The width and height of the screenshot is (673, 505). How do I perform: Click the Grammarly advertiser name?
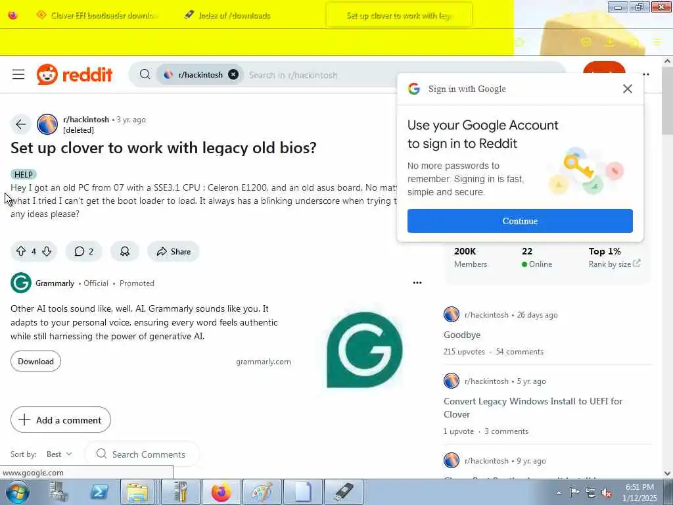[x=55, y=283]
